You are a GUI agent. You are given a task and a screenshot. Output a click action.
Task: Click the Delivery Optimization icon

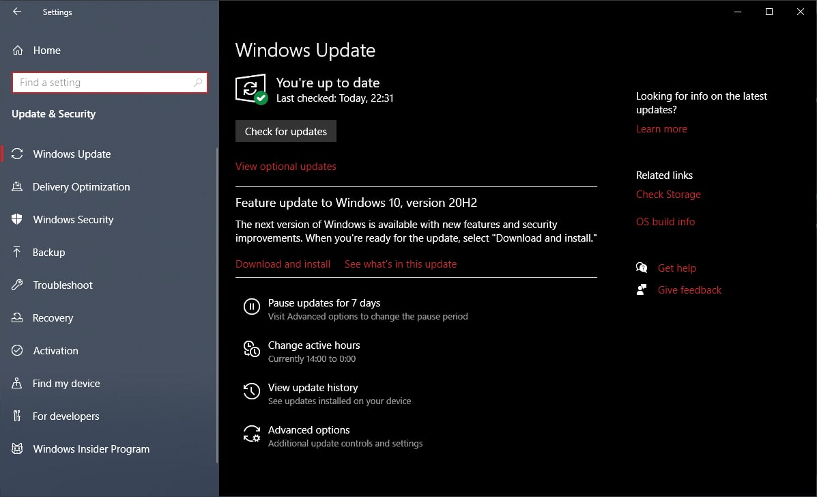pyautogui.click(x=17, y=186)
